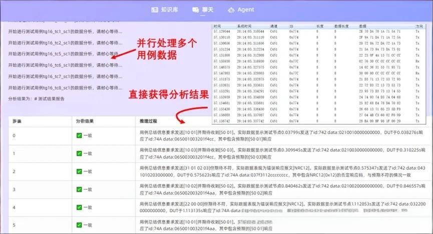This screenshot has height=234, width=433.
Task: Click data '22 23 0F 4A 13 71 CC CC'
Action: tap(380, 55)
